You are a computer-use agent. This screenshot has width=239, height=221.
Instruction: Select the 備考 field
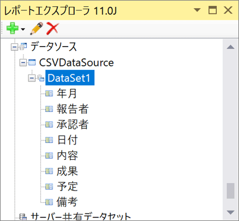pyautogui.click(x=67, y=202)
